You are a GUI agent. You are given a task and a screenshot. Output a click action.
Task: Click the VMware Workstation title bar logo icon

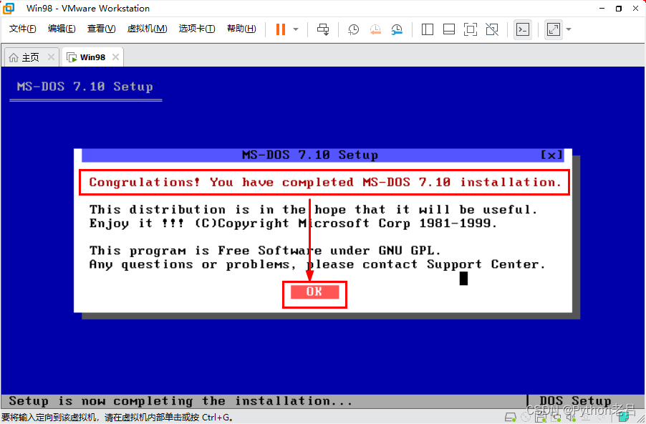(9, 9)
